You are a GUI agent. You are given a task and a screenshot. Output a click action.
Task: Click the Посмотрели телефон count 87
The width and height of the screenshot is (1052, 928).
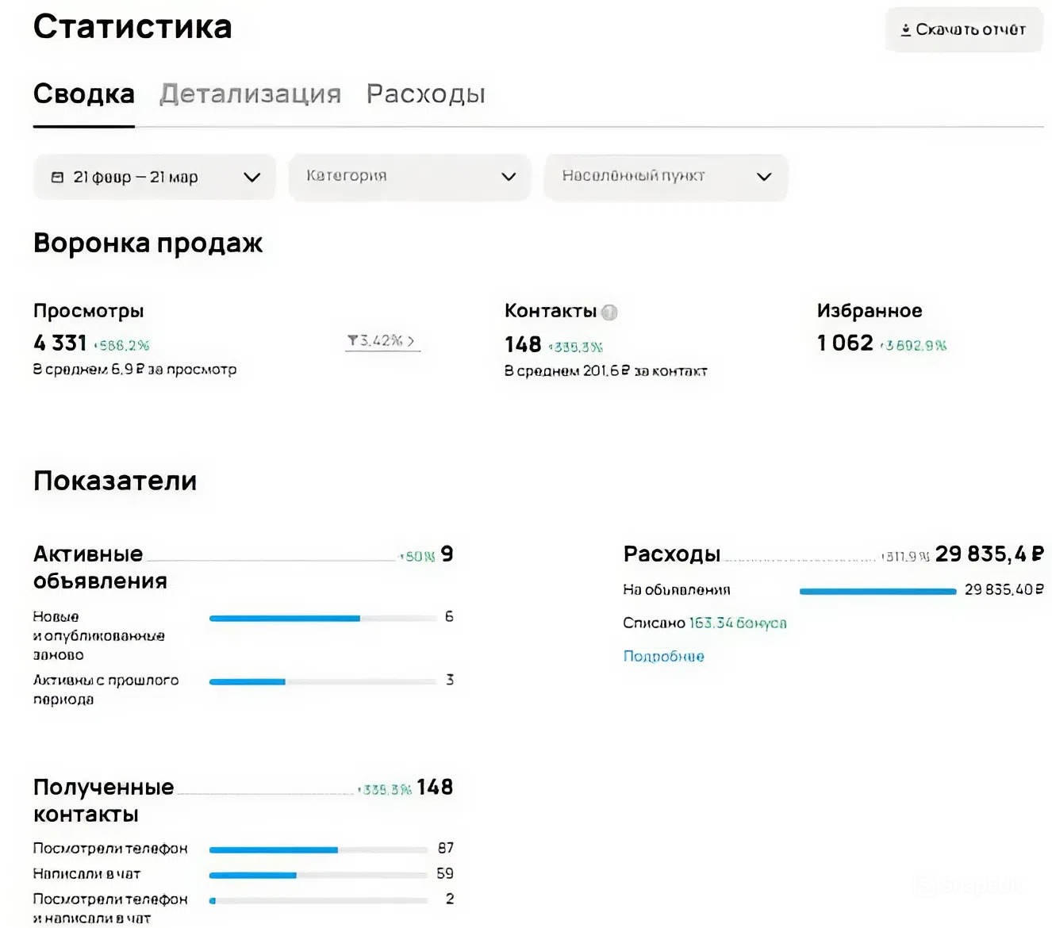(445, 848)
